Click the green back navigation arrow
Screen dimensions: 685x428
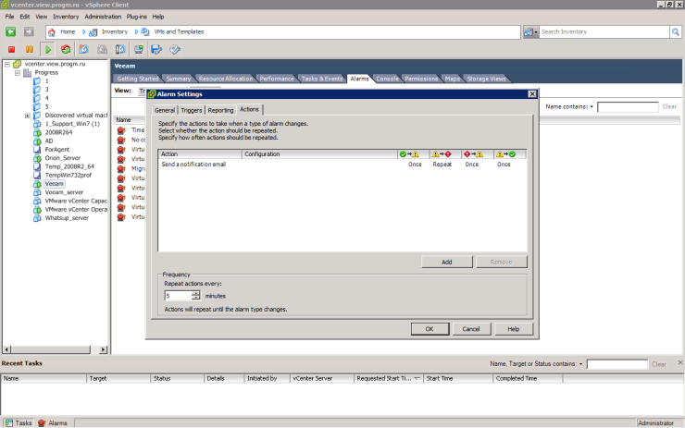[10, 31]
